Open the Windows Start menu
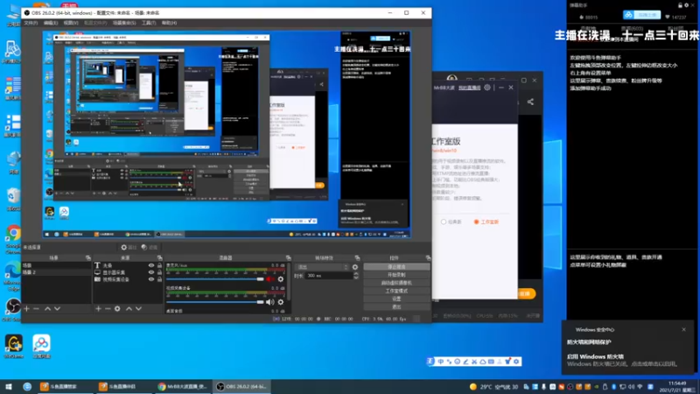This screenshot has width=700, height=394. pyautogui.click(x=9, y=387)
